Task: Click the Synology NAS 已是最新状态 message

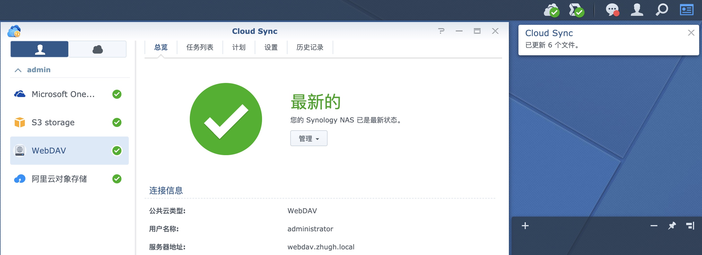Action: coord(346,120)
